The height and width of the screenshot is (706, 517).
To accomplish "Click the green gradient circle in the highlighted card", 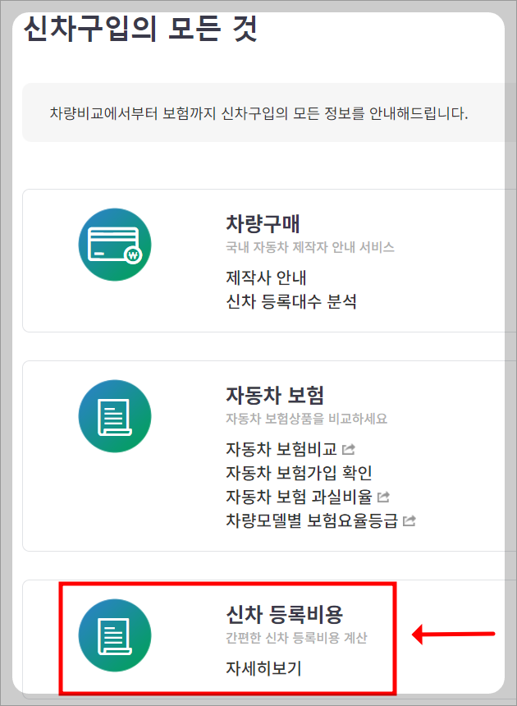I will 115,635.
